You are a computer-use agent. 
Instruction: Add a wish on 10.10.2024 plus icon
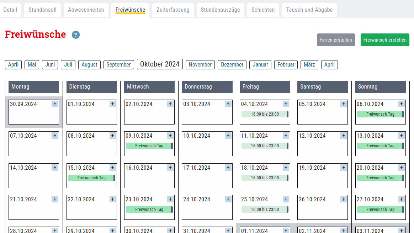coord(228,136)
